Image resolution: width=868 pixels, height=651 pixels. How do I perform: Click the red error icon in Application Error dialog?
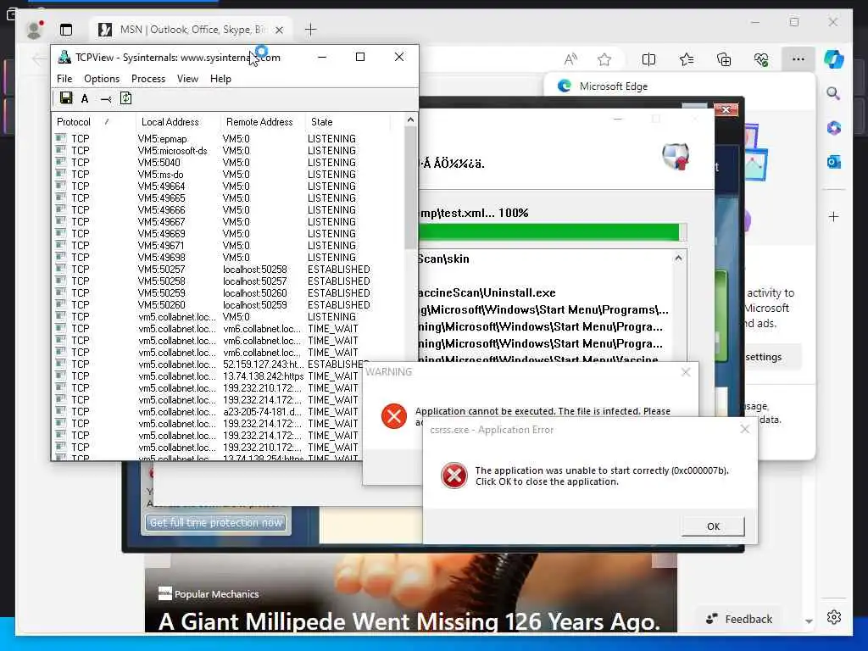click(x=454, y=476)
